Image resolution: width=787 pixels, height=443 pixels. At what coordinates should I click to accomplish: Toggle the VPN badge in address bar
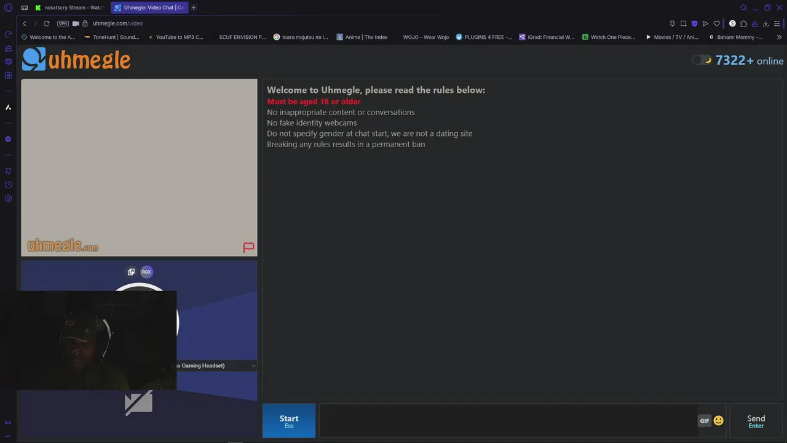[63, 23]
